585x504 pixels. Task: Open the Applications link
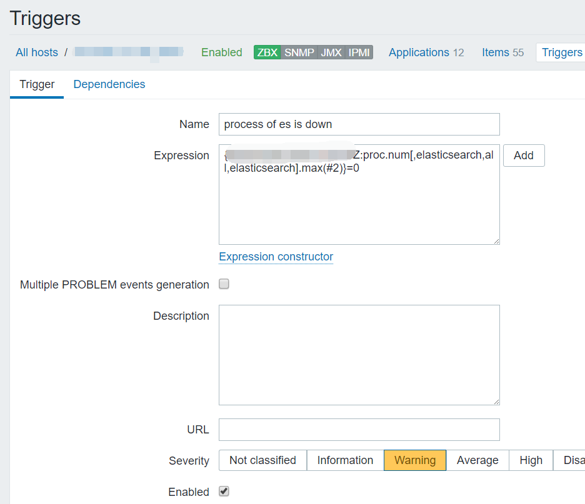click(x=419, y=52)
